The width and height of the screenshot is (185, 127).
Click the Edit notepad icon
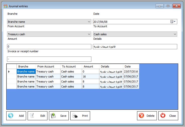point(32,116)
